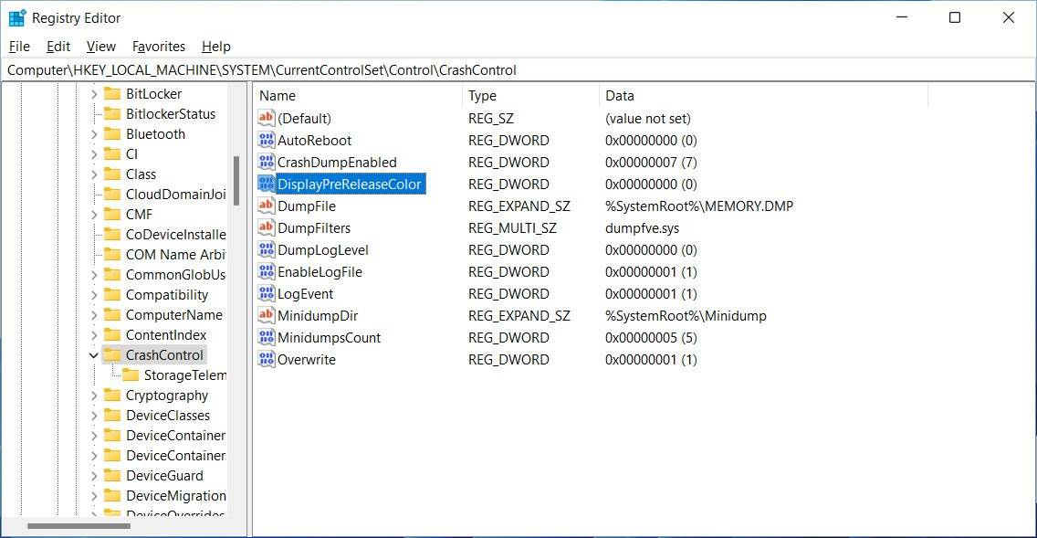Open the Favorites menu
The height and width of the screenshot is (538, 1037).
(158, 46)
